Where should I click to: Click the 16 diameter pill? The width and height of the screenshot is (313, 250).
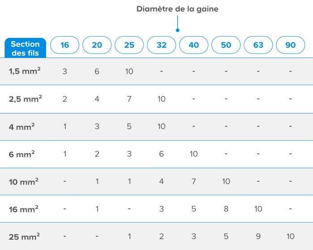[x=65, y=45]
